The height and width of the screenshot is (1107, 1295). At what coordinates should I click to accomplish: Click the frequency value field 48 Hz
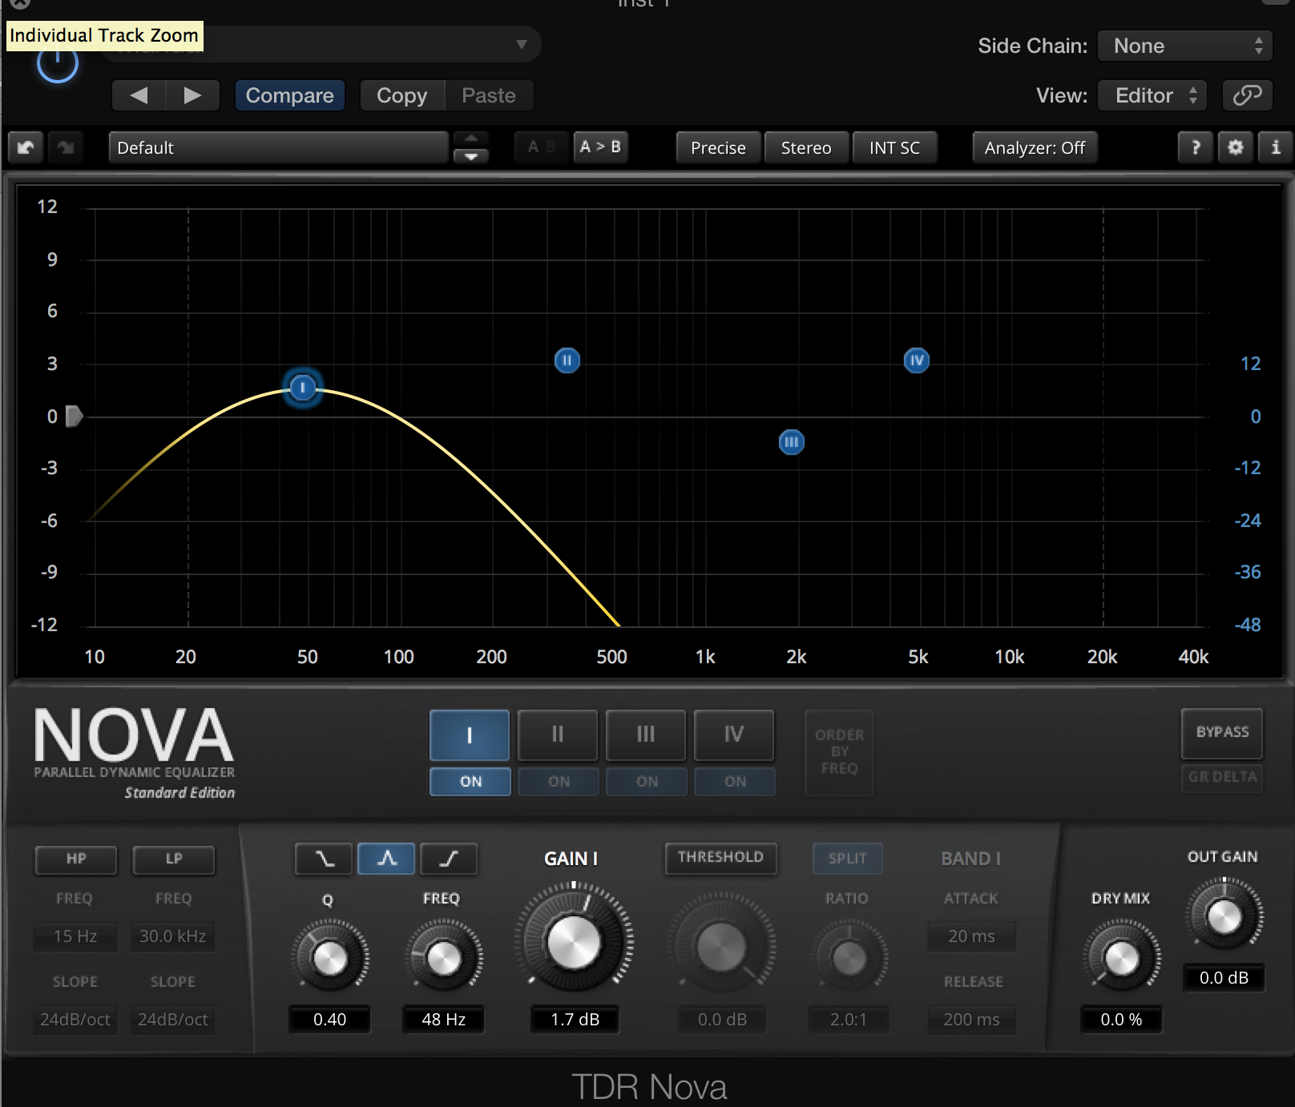click(x=443, y=1019)
